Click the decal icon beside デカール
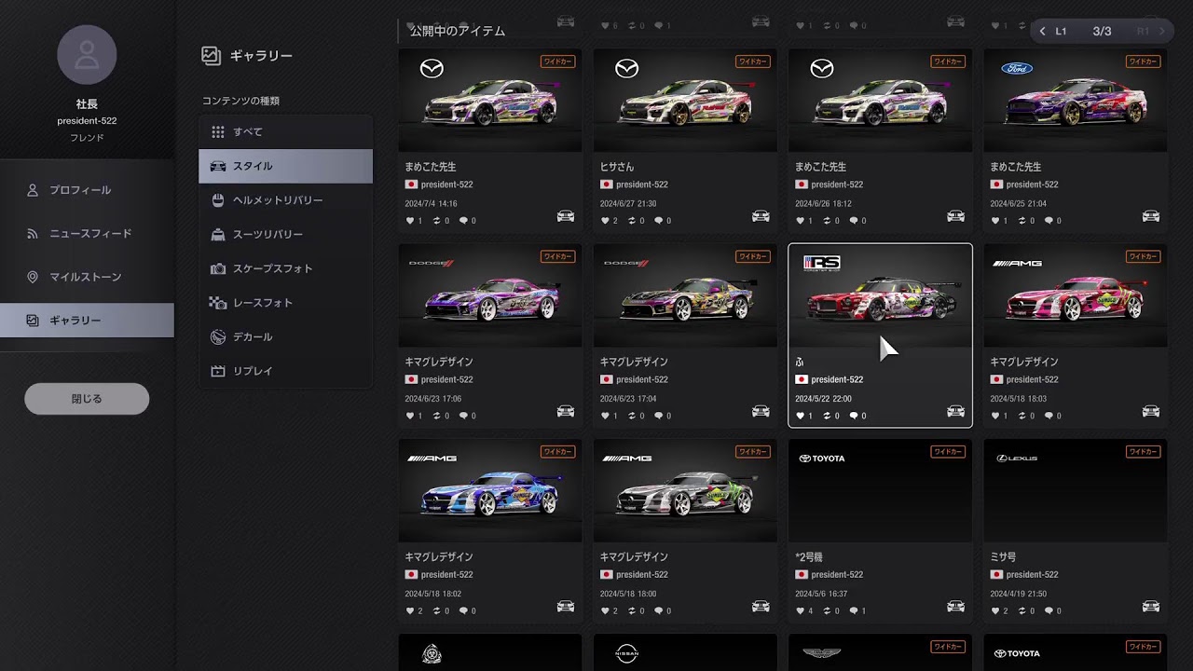Screen dimensions: 1193x671 [218, 336]
